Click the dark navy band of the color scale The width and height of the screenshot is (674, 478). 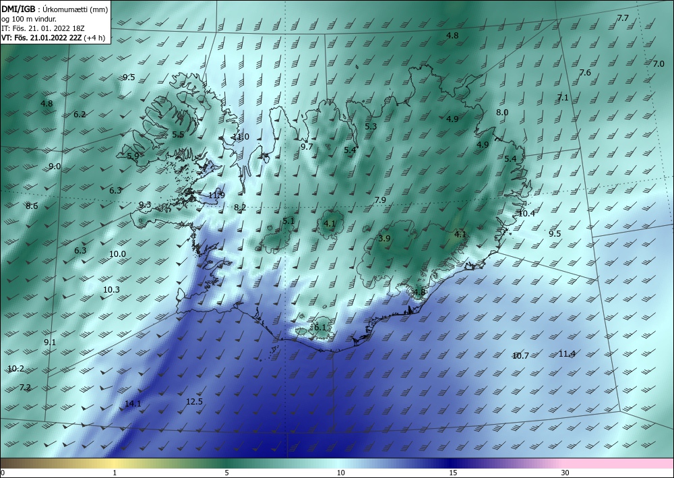coord(449,463)
